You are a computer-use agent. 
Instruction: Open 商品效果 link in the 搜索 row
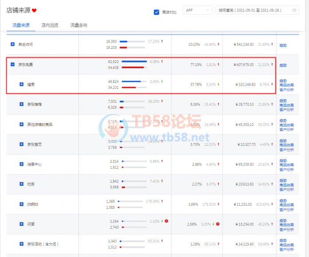point(286,85)
